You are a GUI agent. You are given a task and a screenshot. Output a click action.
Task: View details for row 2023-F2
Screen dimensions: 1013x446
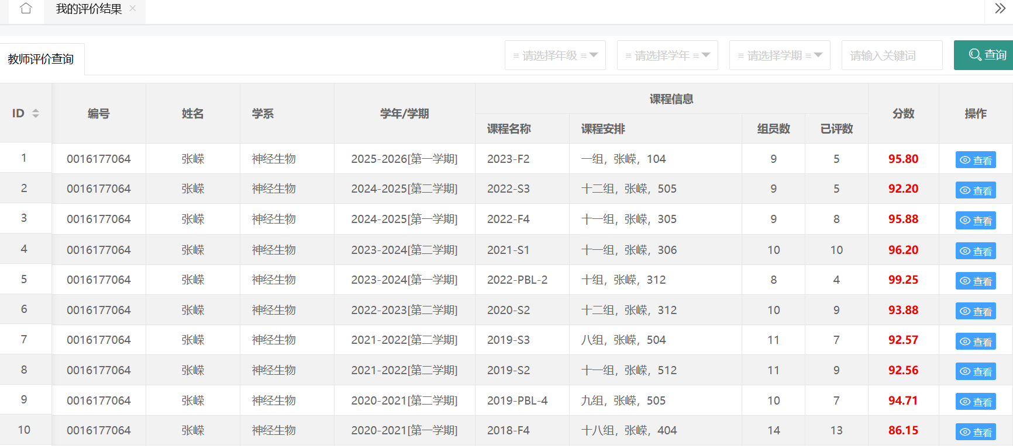(976, 160)
